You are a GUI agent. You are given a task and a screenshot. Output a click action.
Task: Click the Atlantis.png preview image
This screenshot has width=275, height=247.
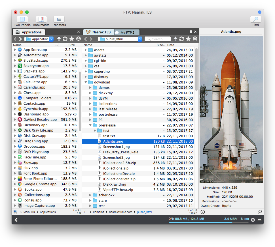coord(231,109)
